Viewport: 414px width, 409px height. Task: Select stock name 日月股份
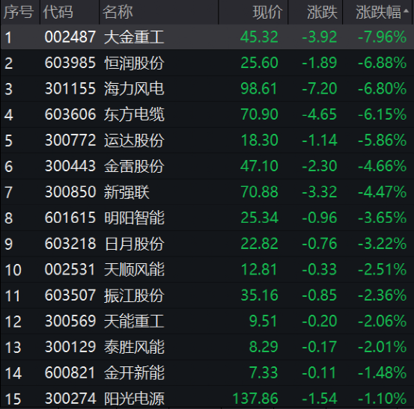point(134,244)
